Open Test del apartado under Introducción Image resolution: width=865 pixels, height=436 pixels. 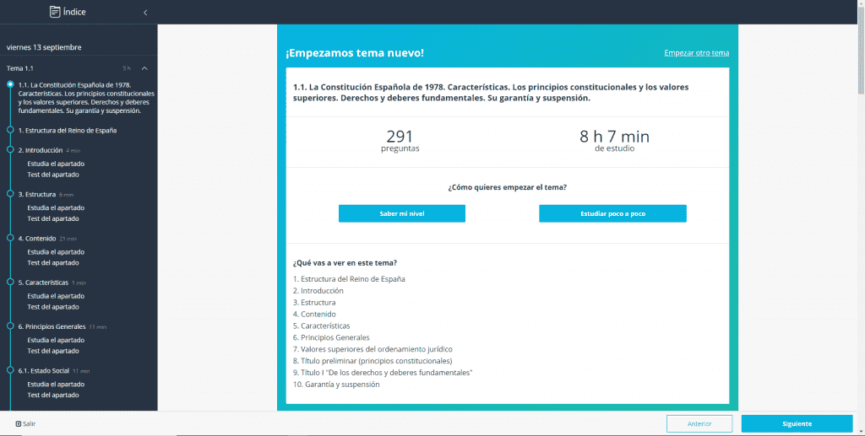pos(53,175)
